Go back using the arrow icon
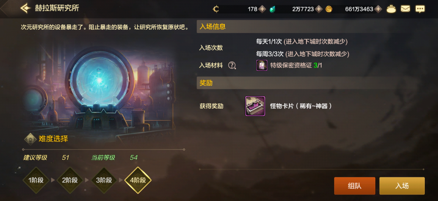This screenshot has width=438, height=201. tap(25, 8)
